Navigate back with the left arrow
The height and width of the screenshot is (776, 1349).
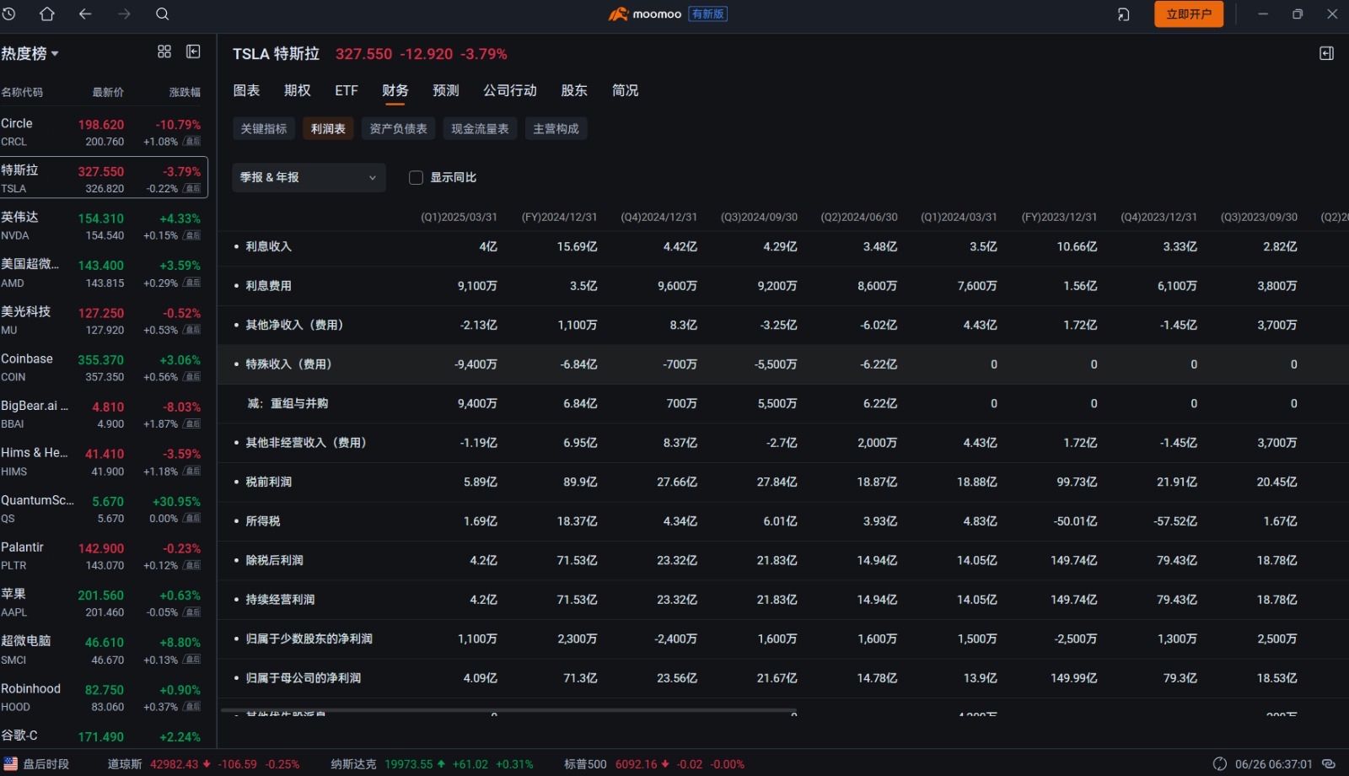[85, 13]
